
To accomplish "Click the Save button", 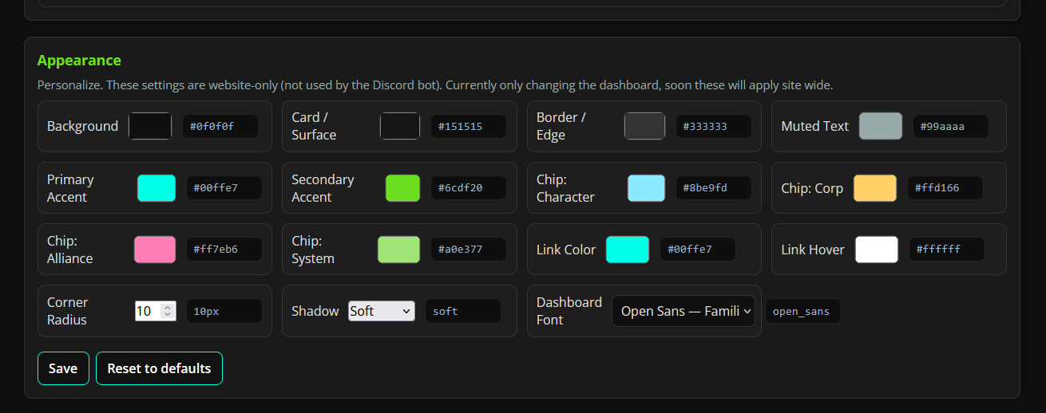I will 63,368.
